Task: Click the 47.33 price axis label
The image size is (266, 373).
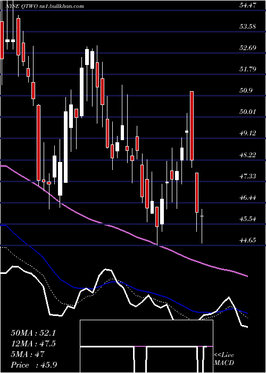Action: point(248,176)
